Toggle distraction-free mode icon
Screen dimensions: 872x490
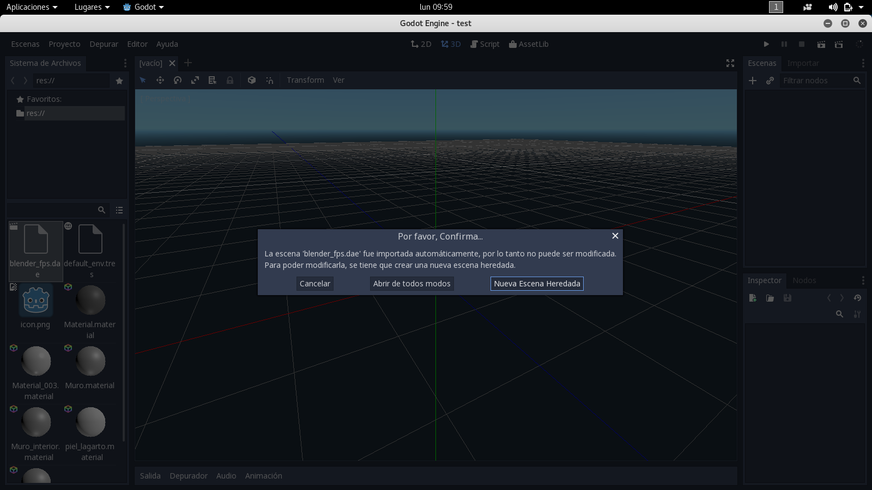coord(730,63)
